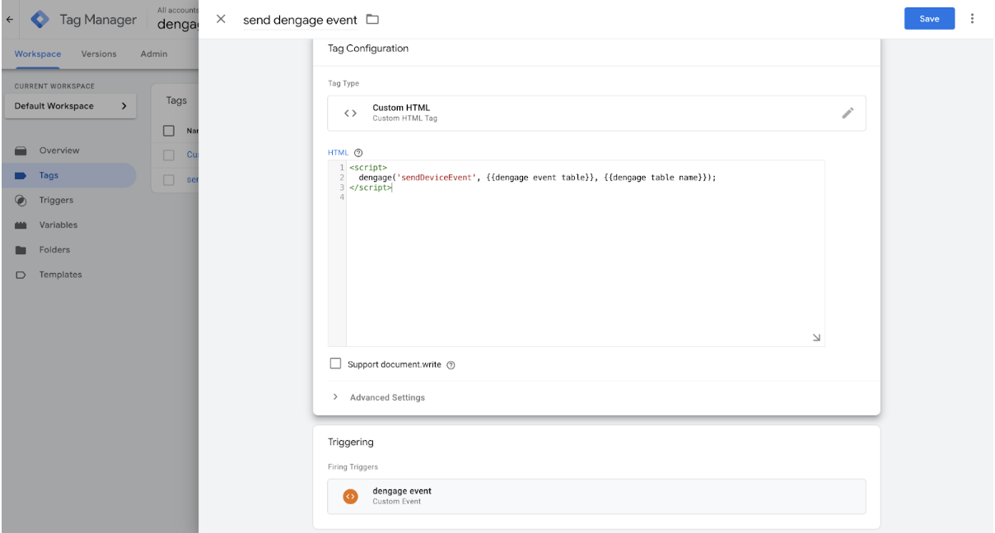The width and height of the screenshot is (995, 533).
Task: Expand Advanced Settings section
Action: (379, 397)
